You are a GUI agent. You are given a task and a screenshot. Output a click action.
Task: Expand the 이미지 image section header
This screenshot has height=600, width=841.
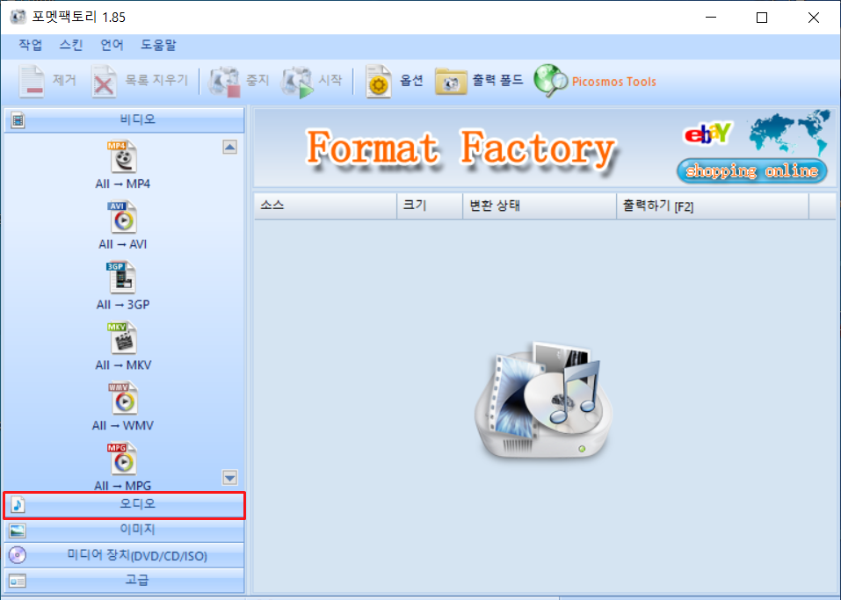tap(125, 531)
